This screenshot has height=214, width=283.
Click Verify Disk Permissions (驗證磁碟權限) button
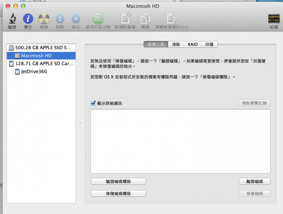click(x=118, y=181)
